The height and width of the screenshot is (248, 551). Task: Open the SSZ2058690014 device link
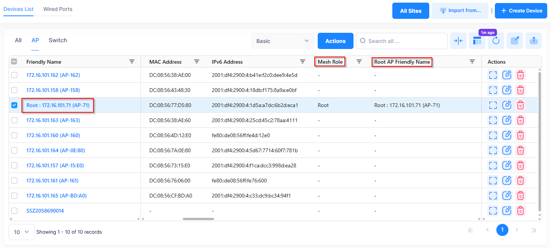click(45, 211)
